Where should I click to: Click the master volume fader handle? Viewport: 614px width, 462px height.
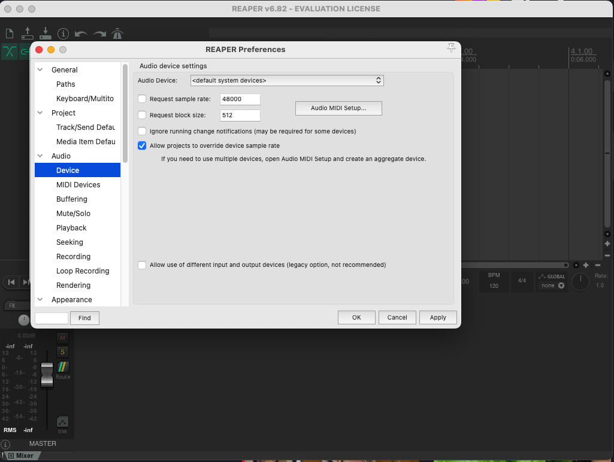point(47,375)
